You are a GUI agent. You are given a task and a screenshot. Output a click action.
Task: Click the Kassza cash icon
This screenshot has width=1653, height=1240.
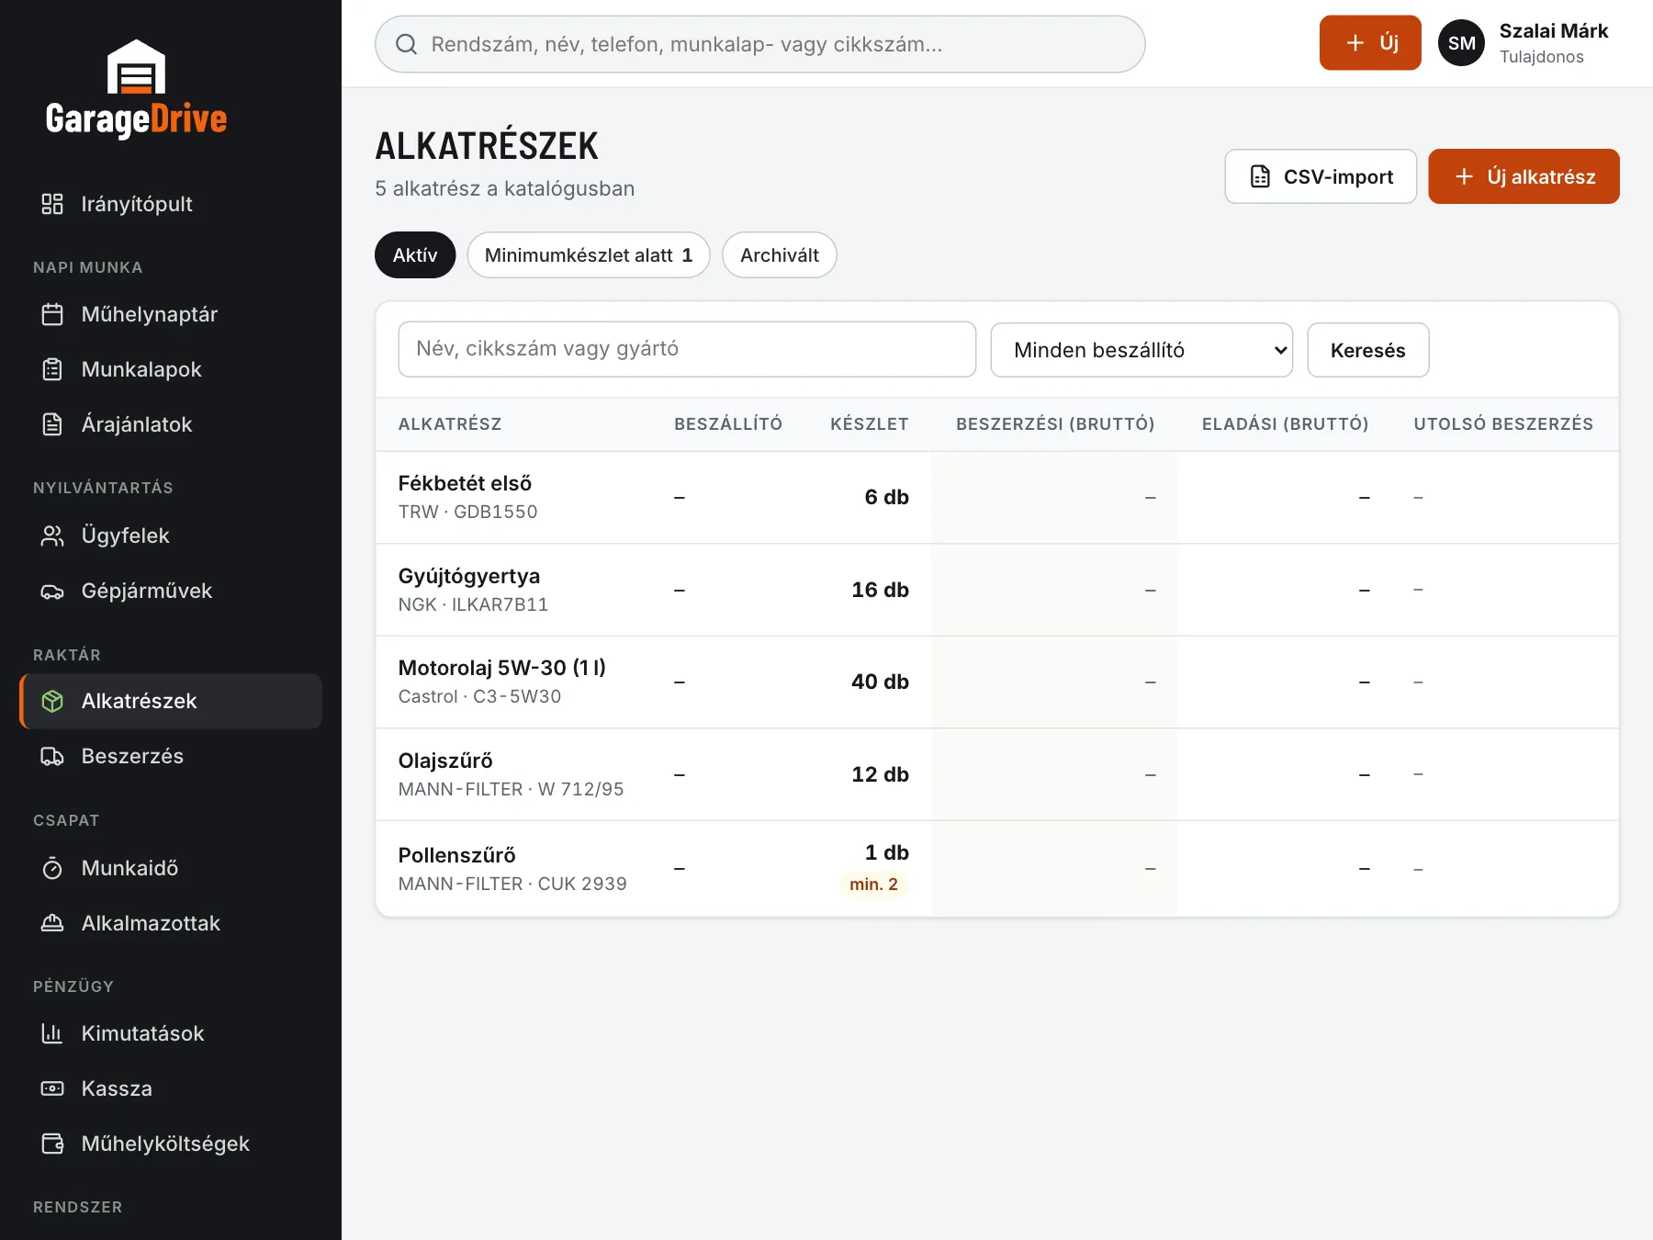pos(52,1088)
